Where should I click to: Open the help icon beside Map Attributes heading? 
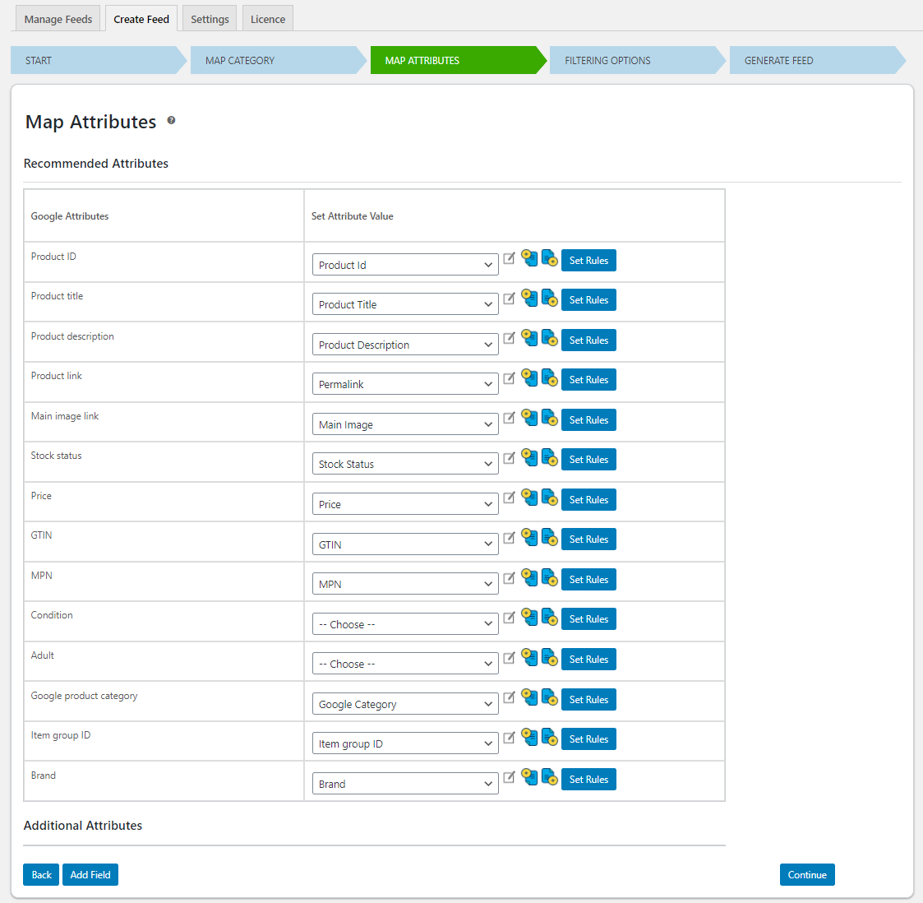(x=171, y=120)
